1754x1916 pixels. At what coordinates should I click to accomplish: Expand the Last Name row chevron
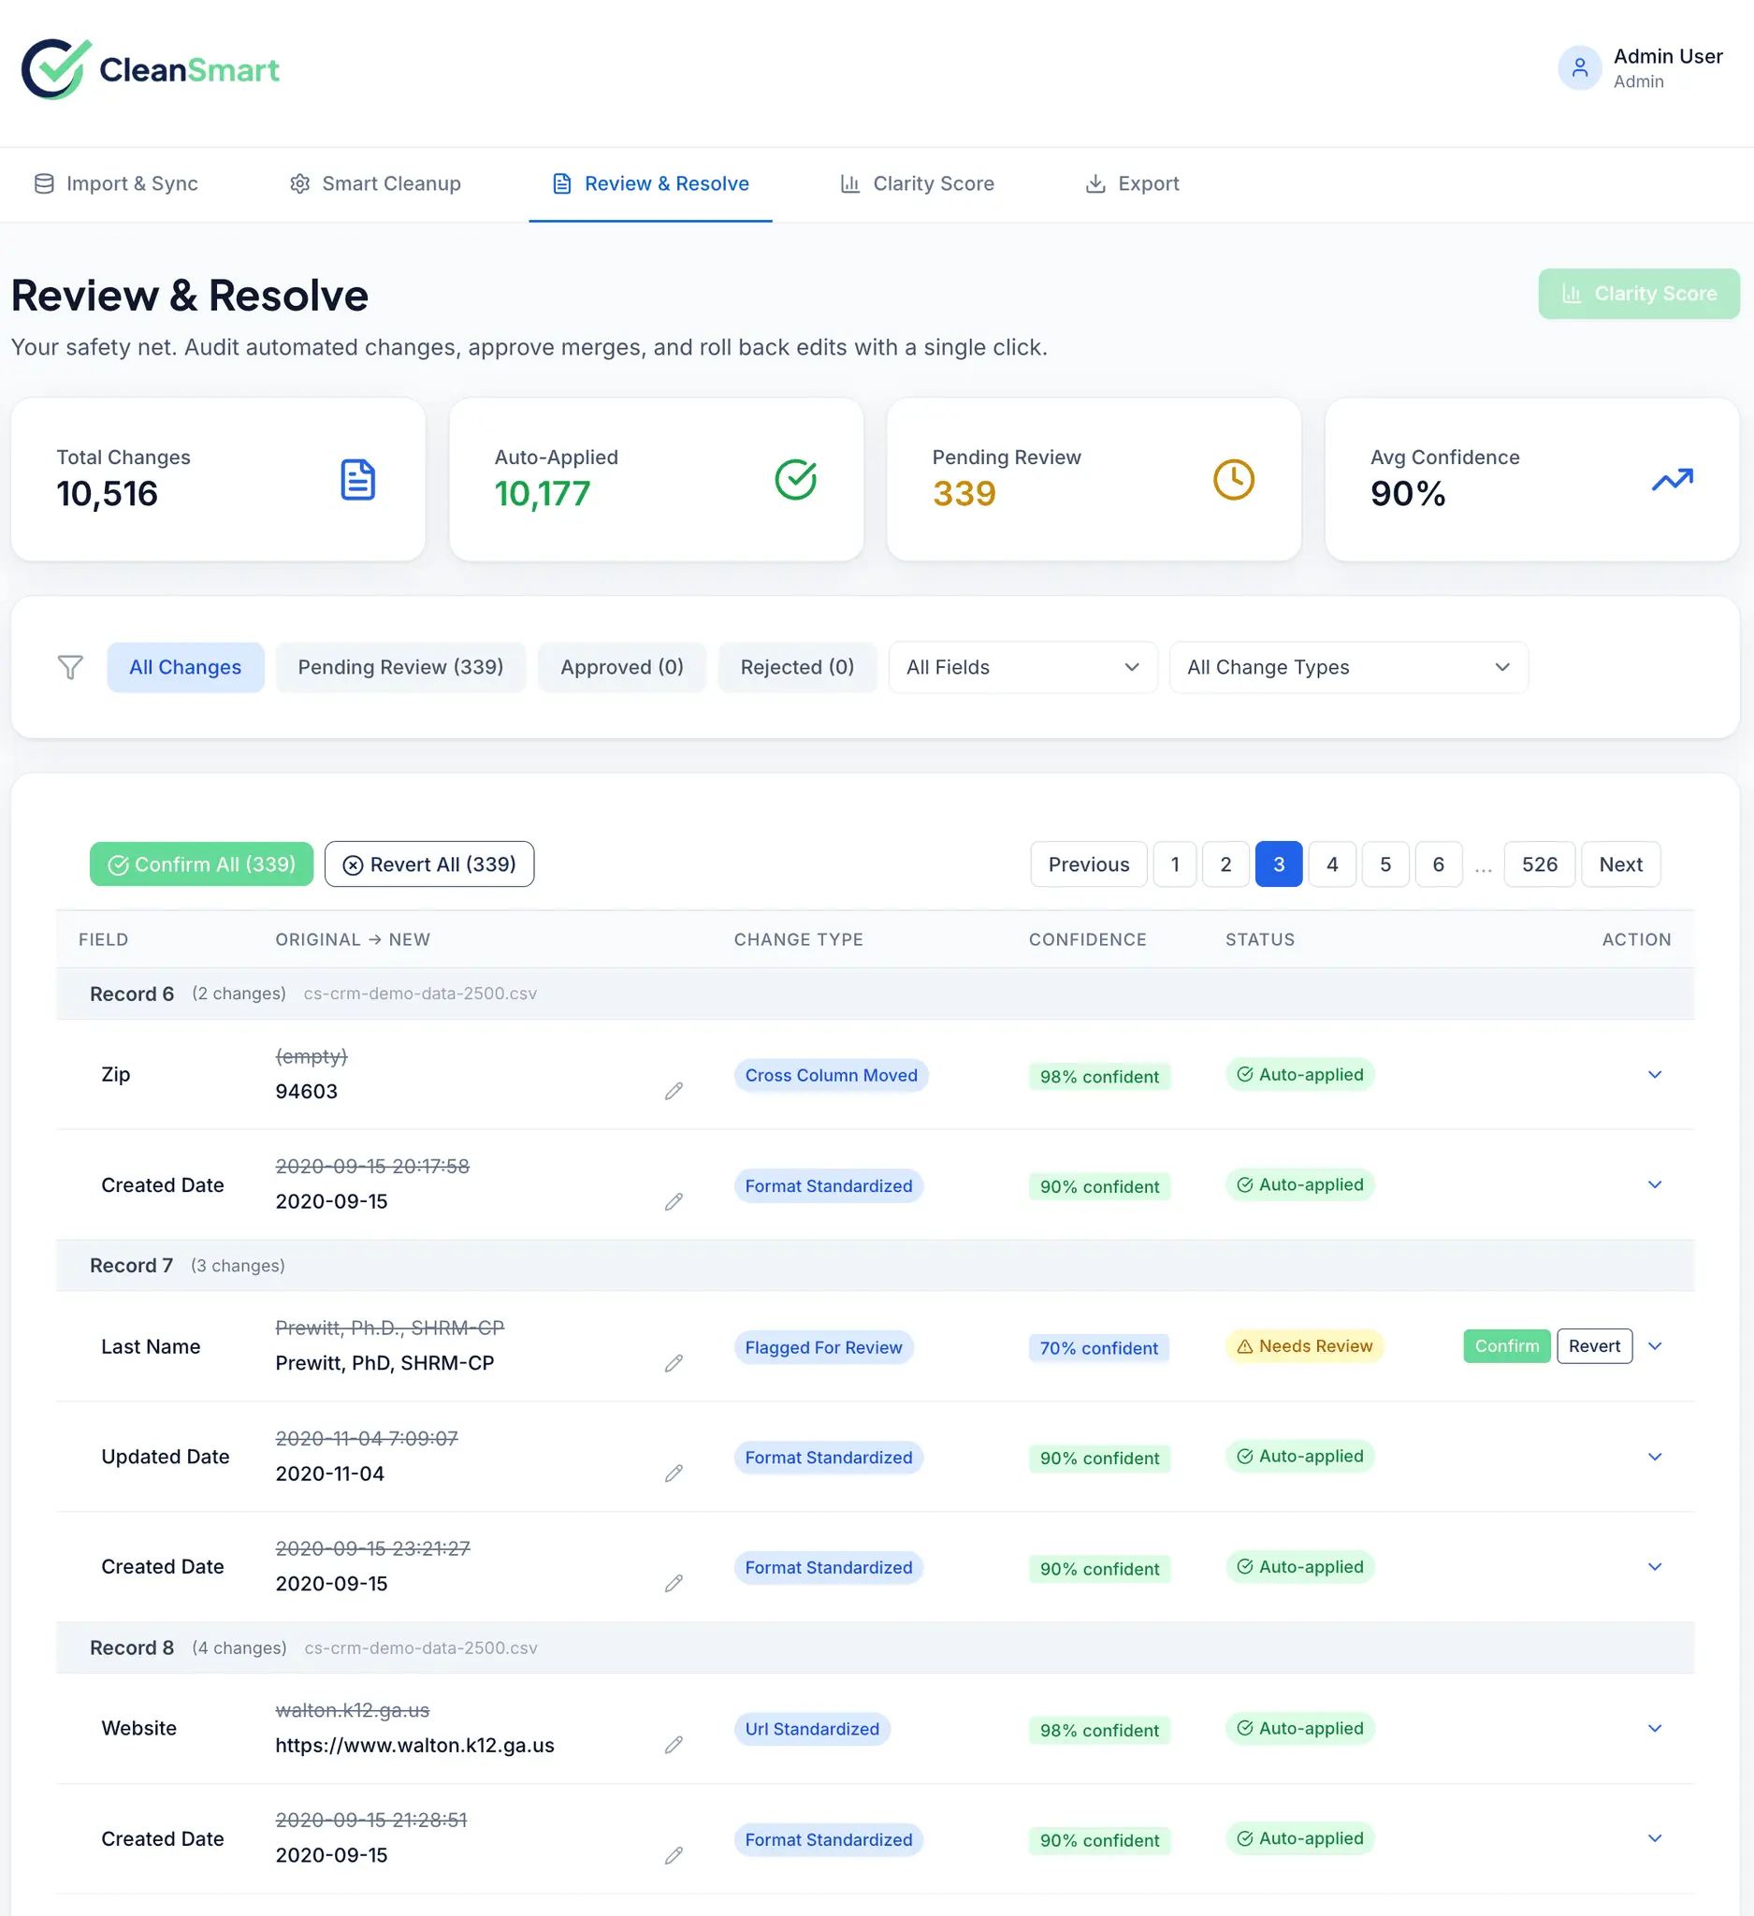(x=1654, y=1345)
